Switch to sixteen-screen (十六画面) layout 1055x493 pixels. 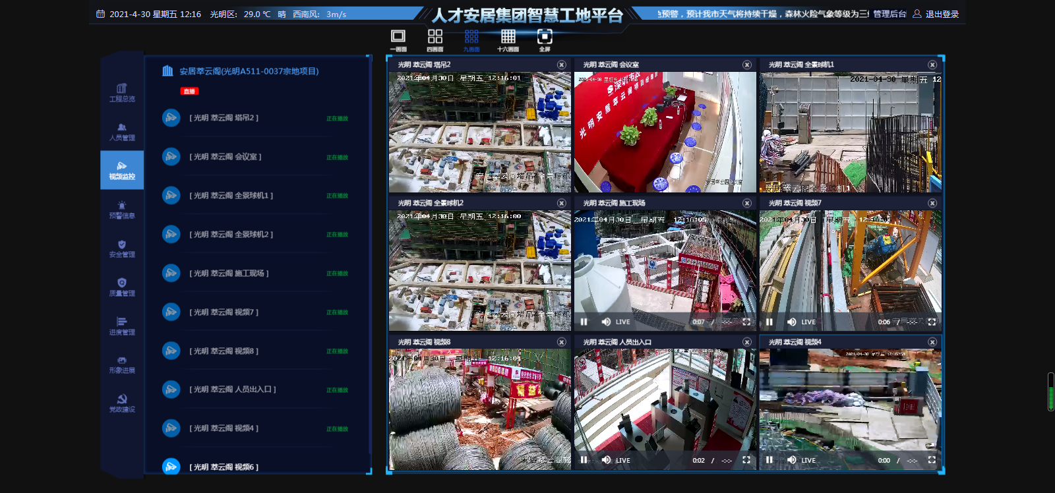coord(508,40)
